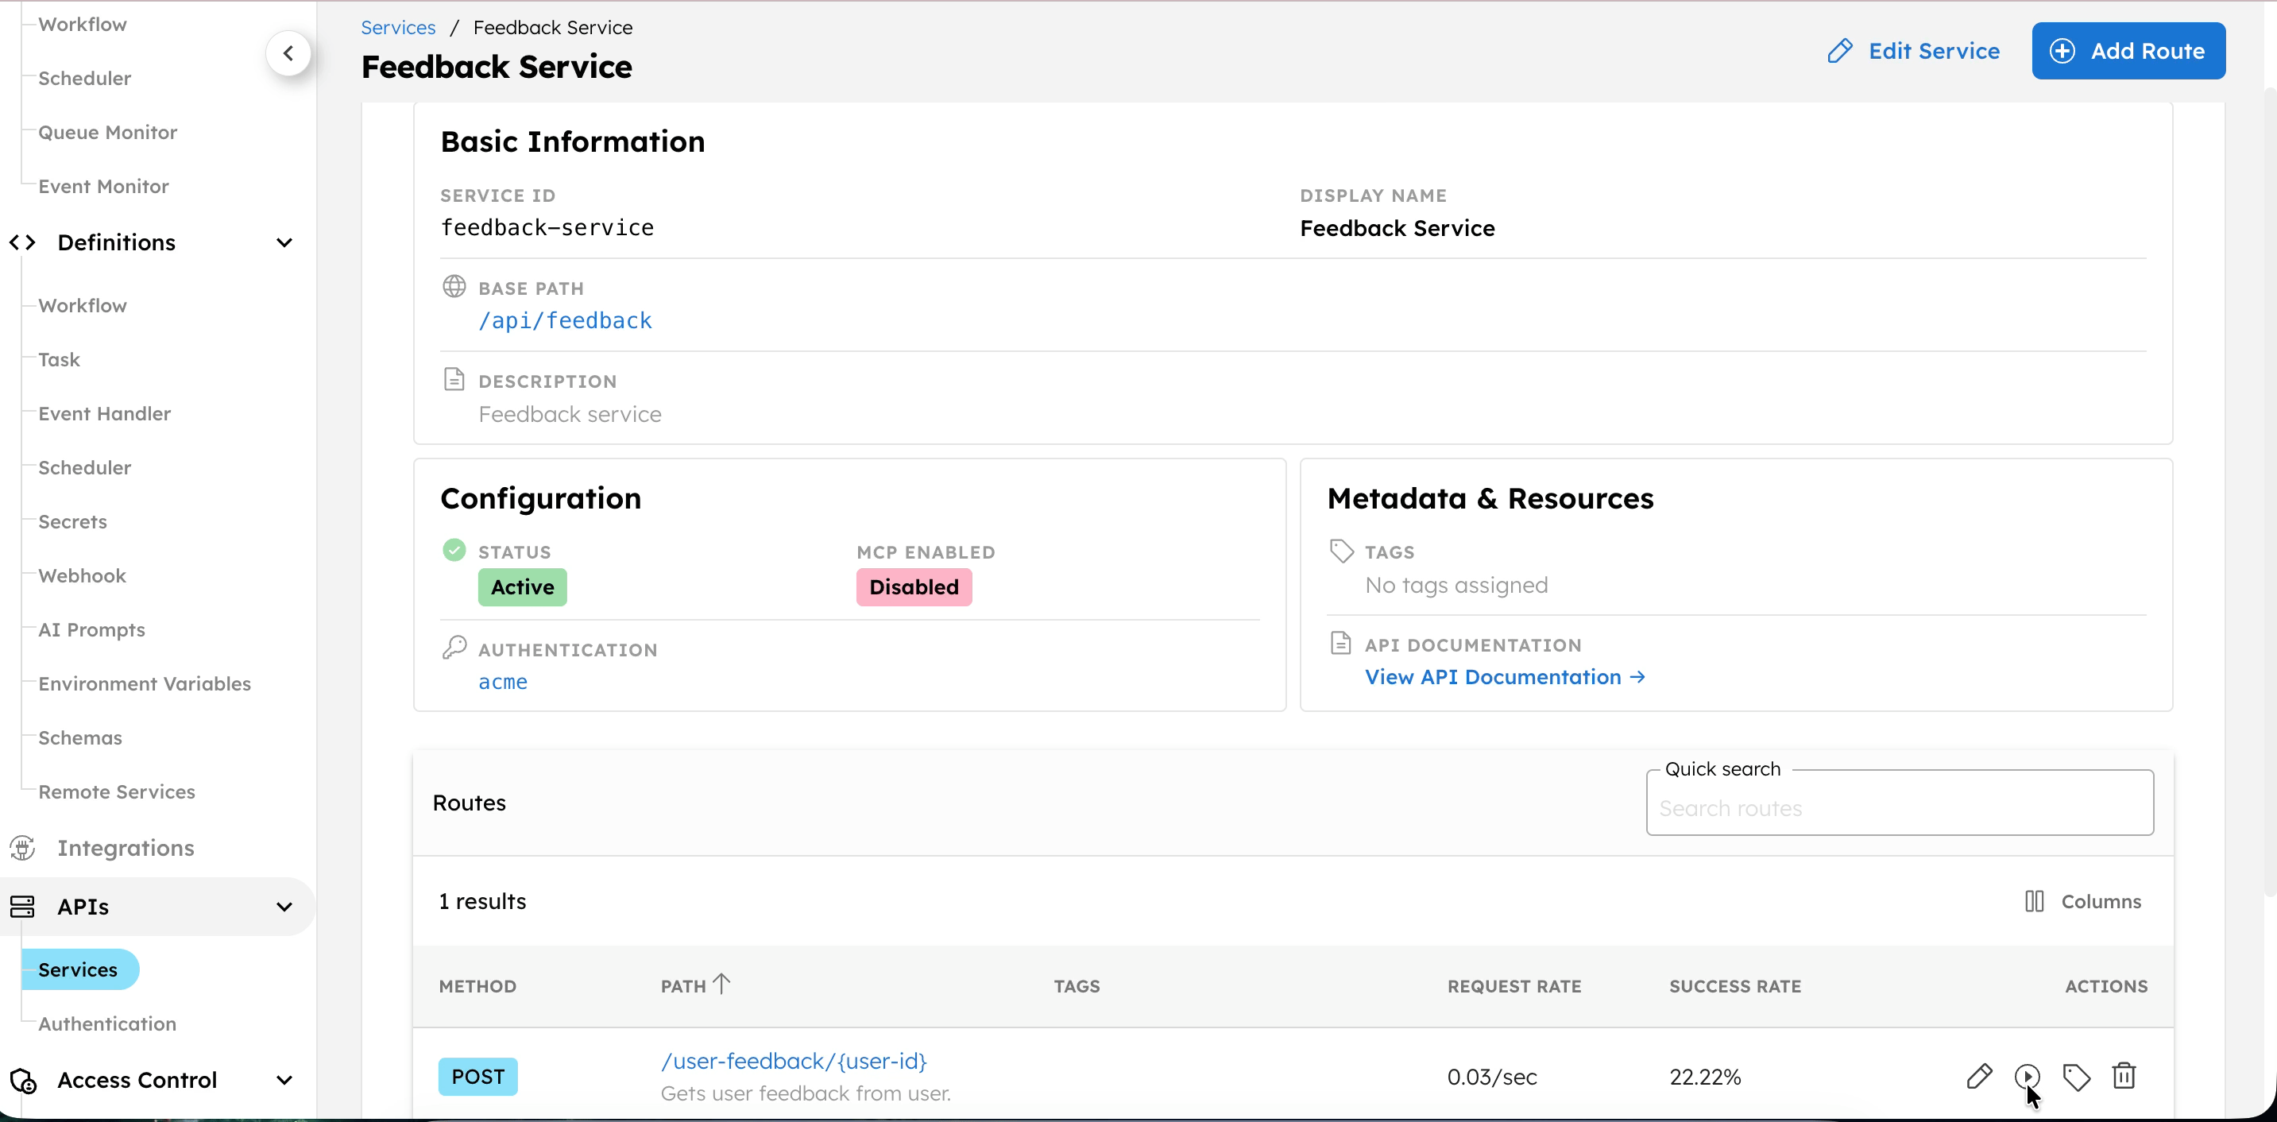Screen dimensions: 2277x1122
Task: Collapse the APIs section
Action: coord(283,907)
